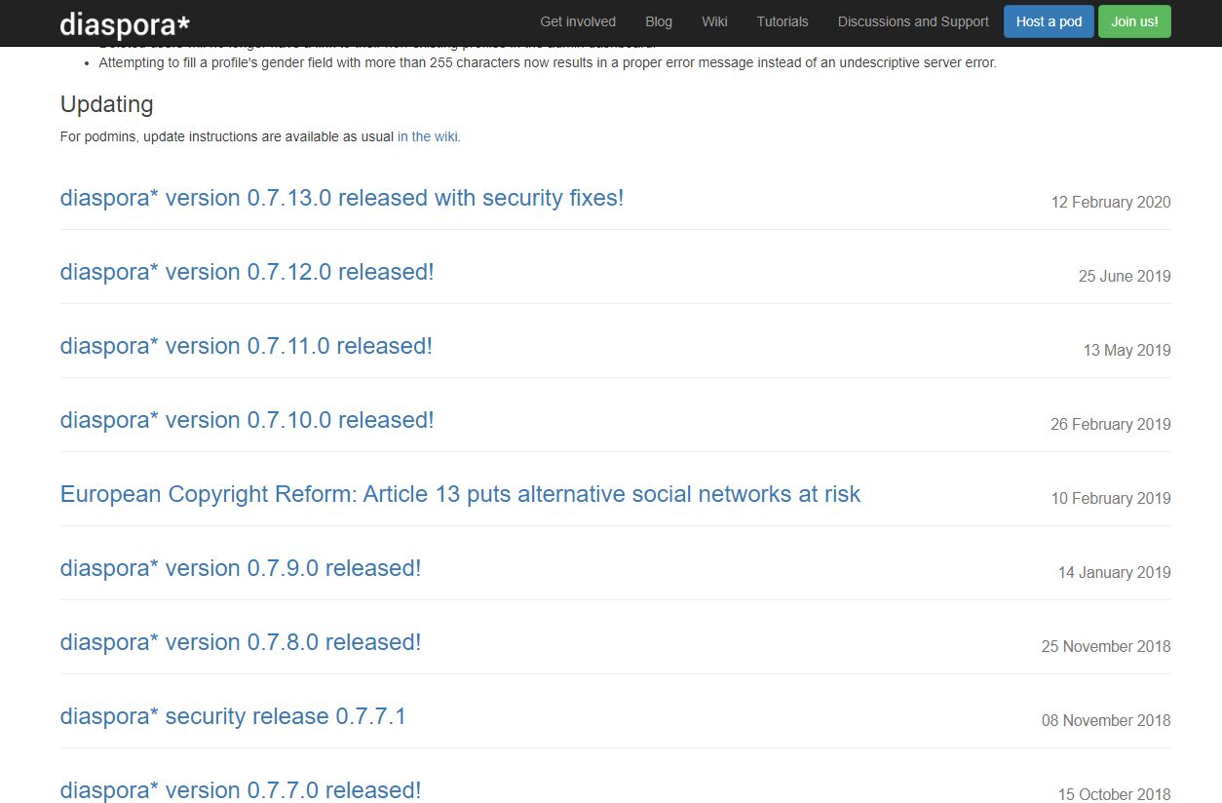Click the diaspora* logo
This screenshot has height=803, width=1222.
click(125, 23)
